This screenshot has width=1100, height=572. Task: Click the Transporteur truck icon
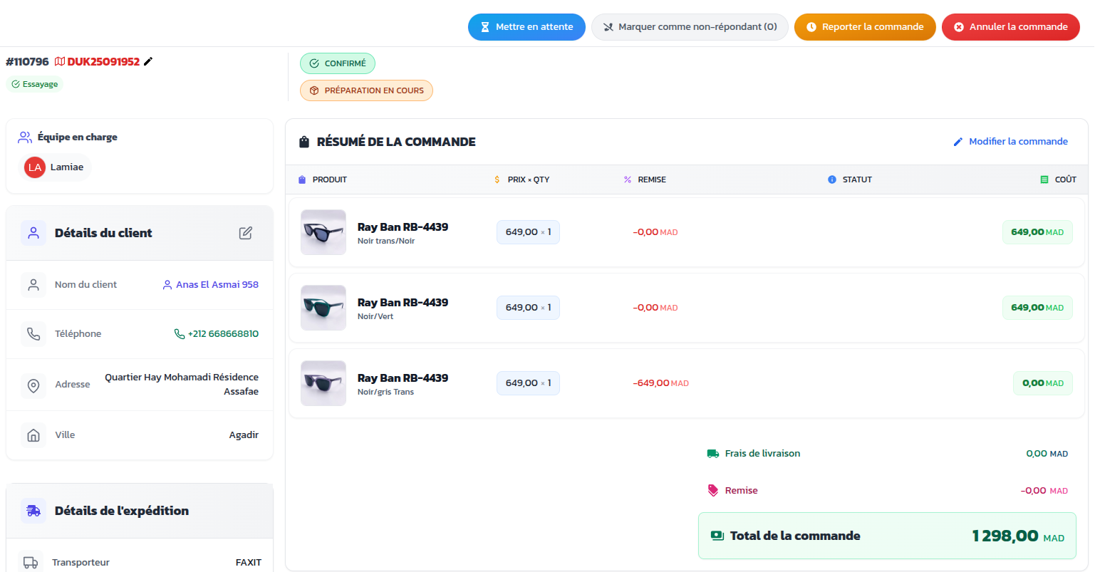click(31, 563)
